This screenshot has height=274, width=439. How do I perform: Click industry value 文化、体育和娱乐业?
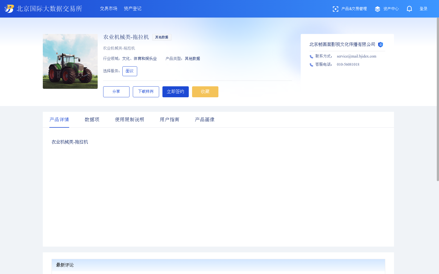[x=140, y=59]
